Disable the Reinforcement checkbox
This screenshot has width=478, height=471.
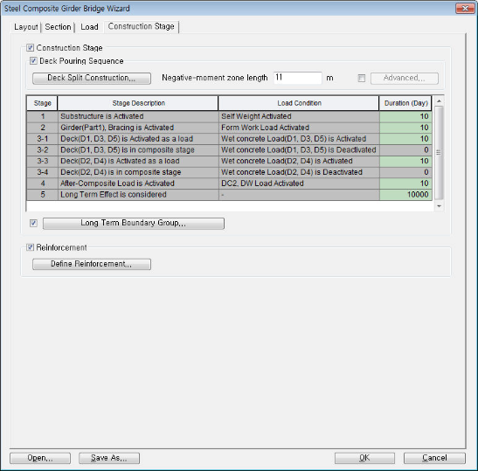tap(30, 247)
